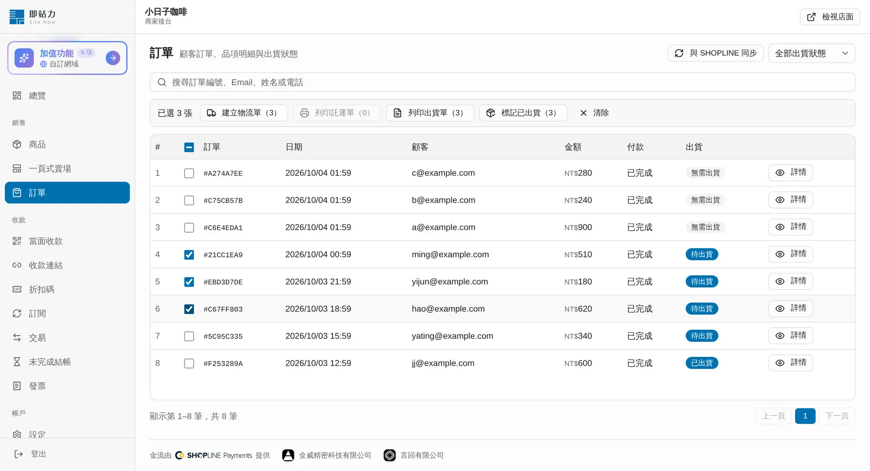Check order #A274A7EE checkbox
The width and height of the screenshot is (870, 471).
coord(189,173)
